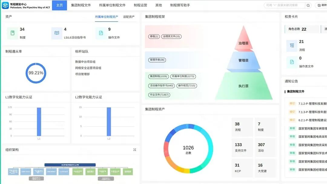Click the L5/L6活动指导书 open-book icon
Image resolution: width=327 pixels, height=184 pixels.
tap(57, 33)
